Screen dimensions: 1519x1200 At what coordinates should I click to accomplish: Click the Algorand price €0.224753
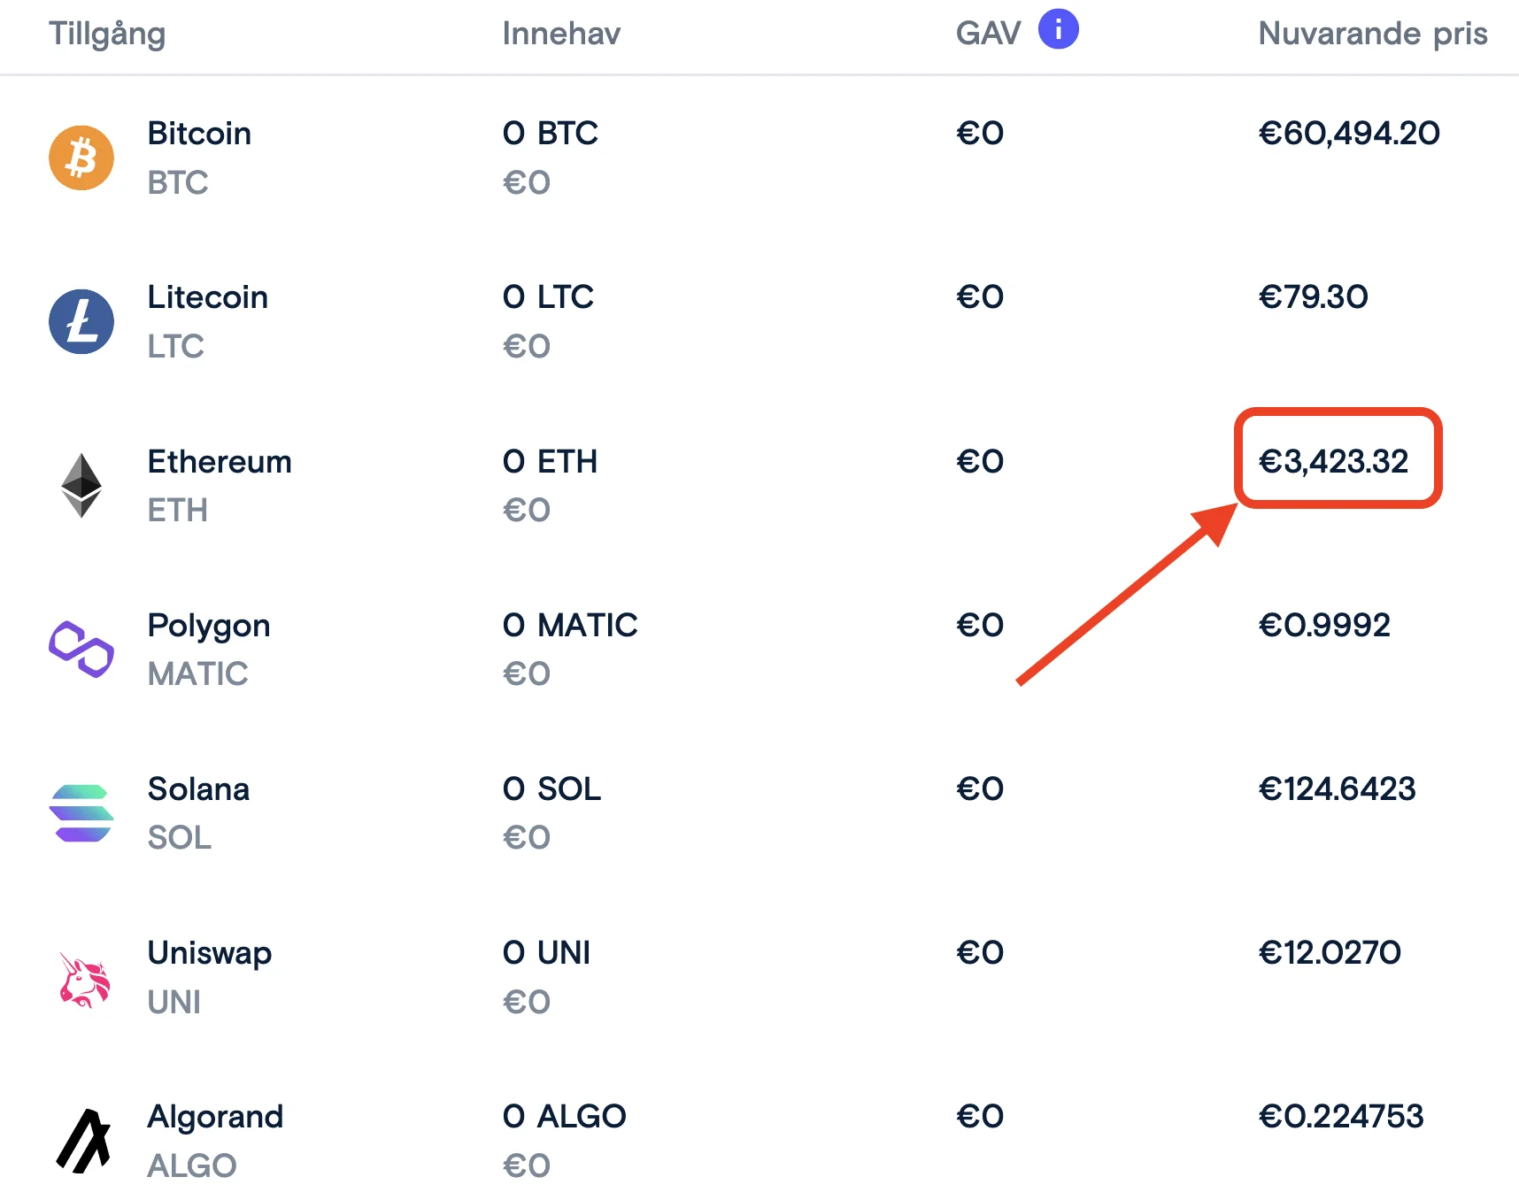[x=1341, y=1116]
